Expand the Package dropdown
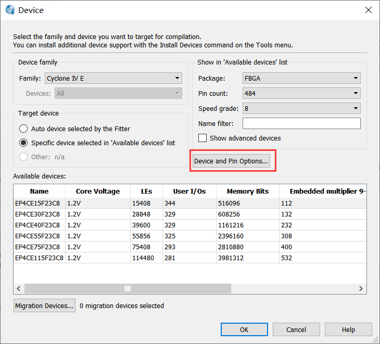This screenshot has width=380, height=344. point(301,79)
